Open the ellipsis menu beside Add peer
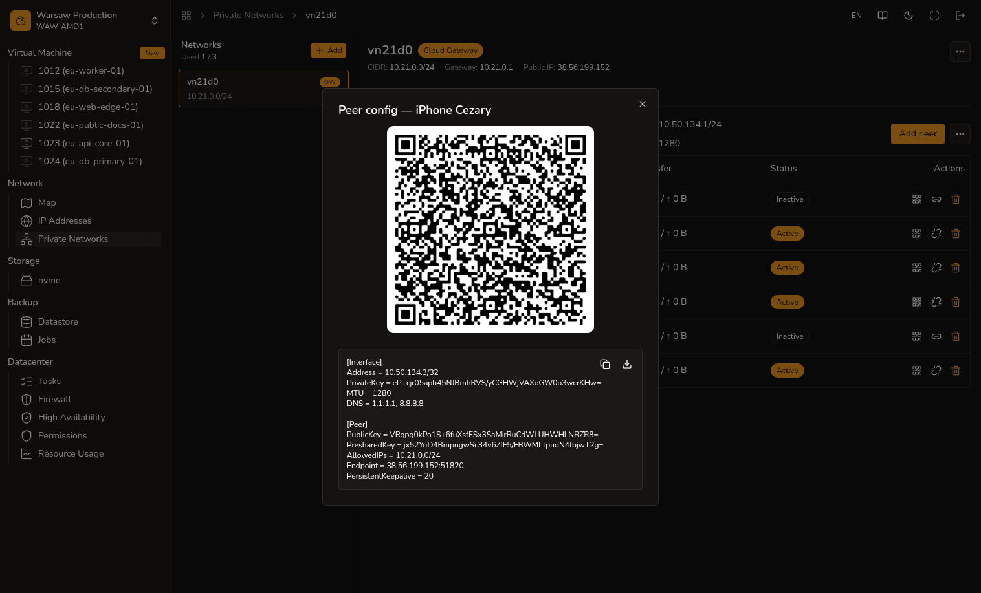 pos(960,134)
